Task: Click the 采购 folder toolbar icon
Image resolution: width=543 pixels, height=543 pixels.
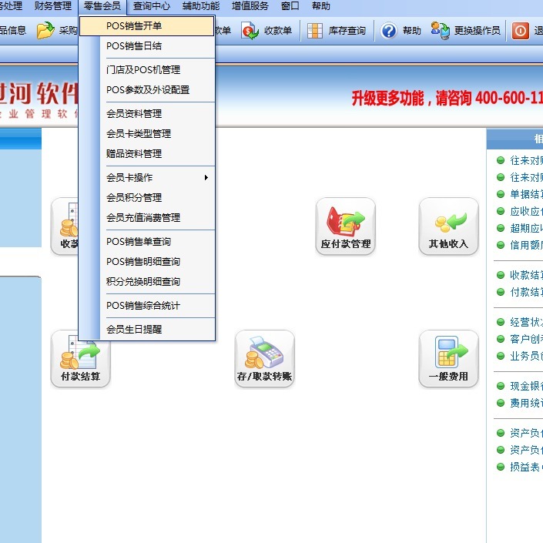Action: pyautogui.click(x=45, y=31)
